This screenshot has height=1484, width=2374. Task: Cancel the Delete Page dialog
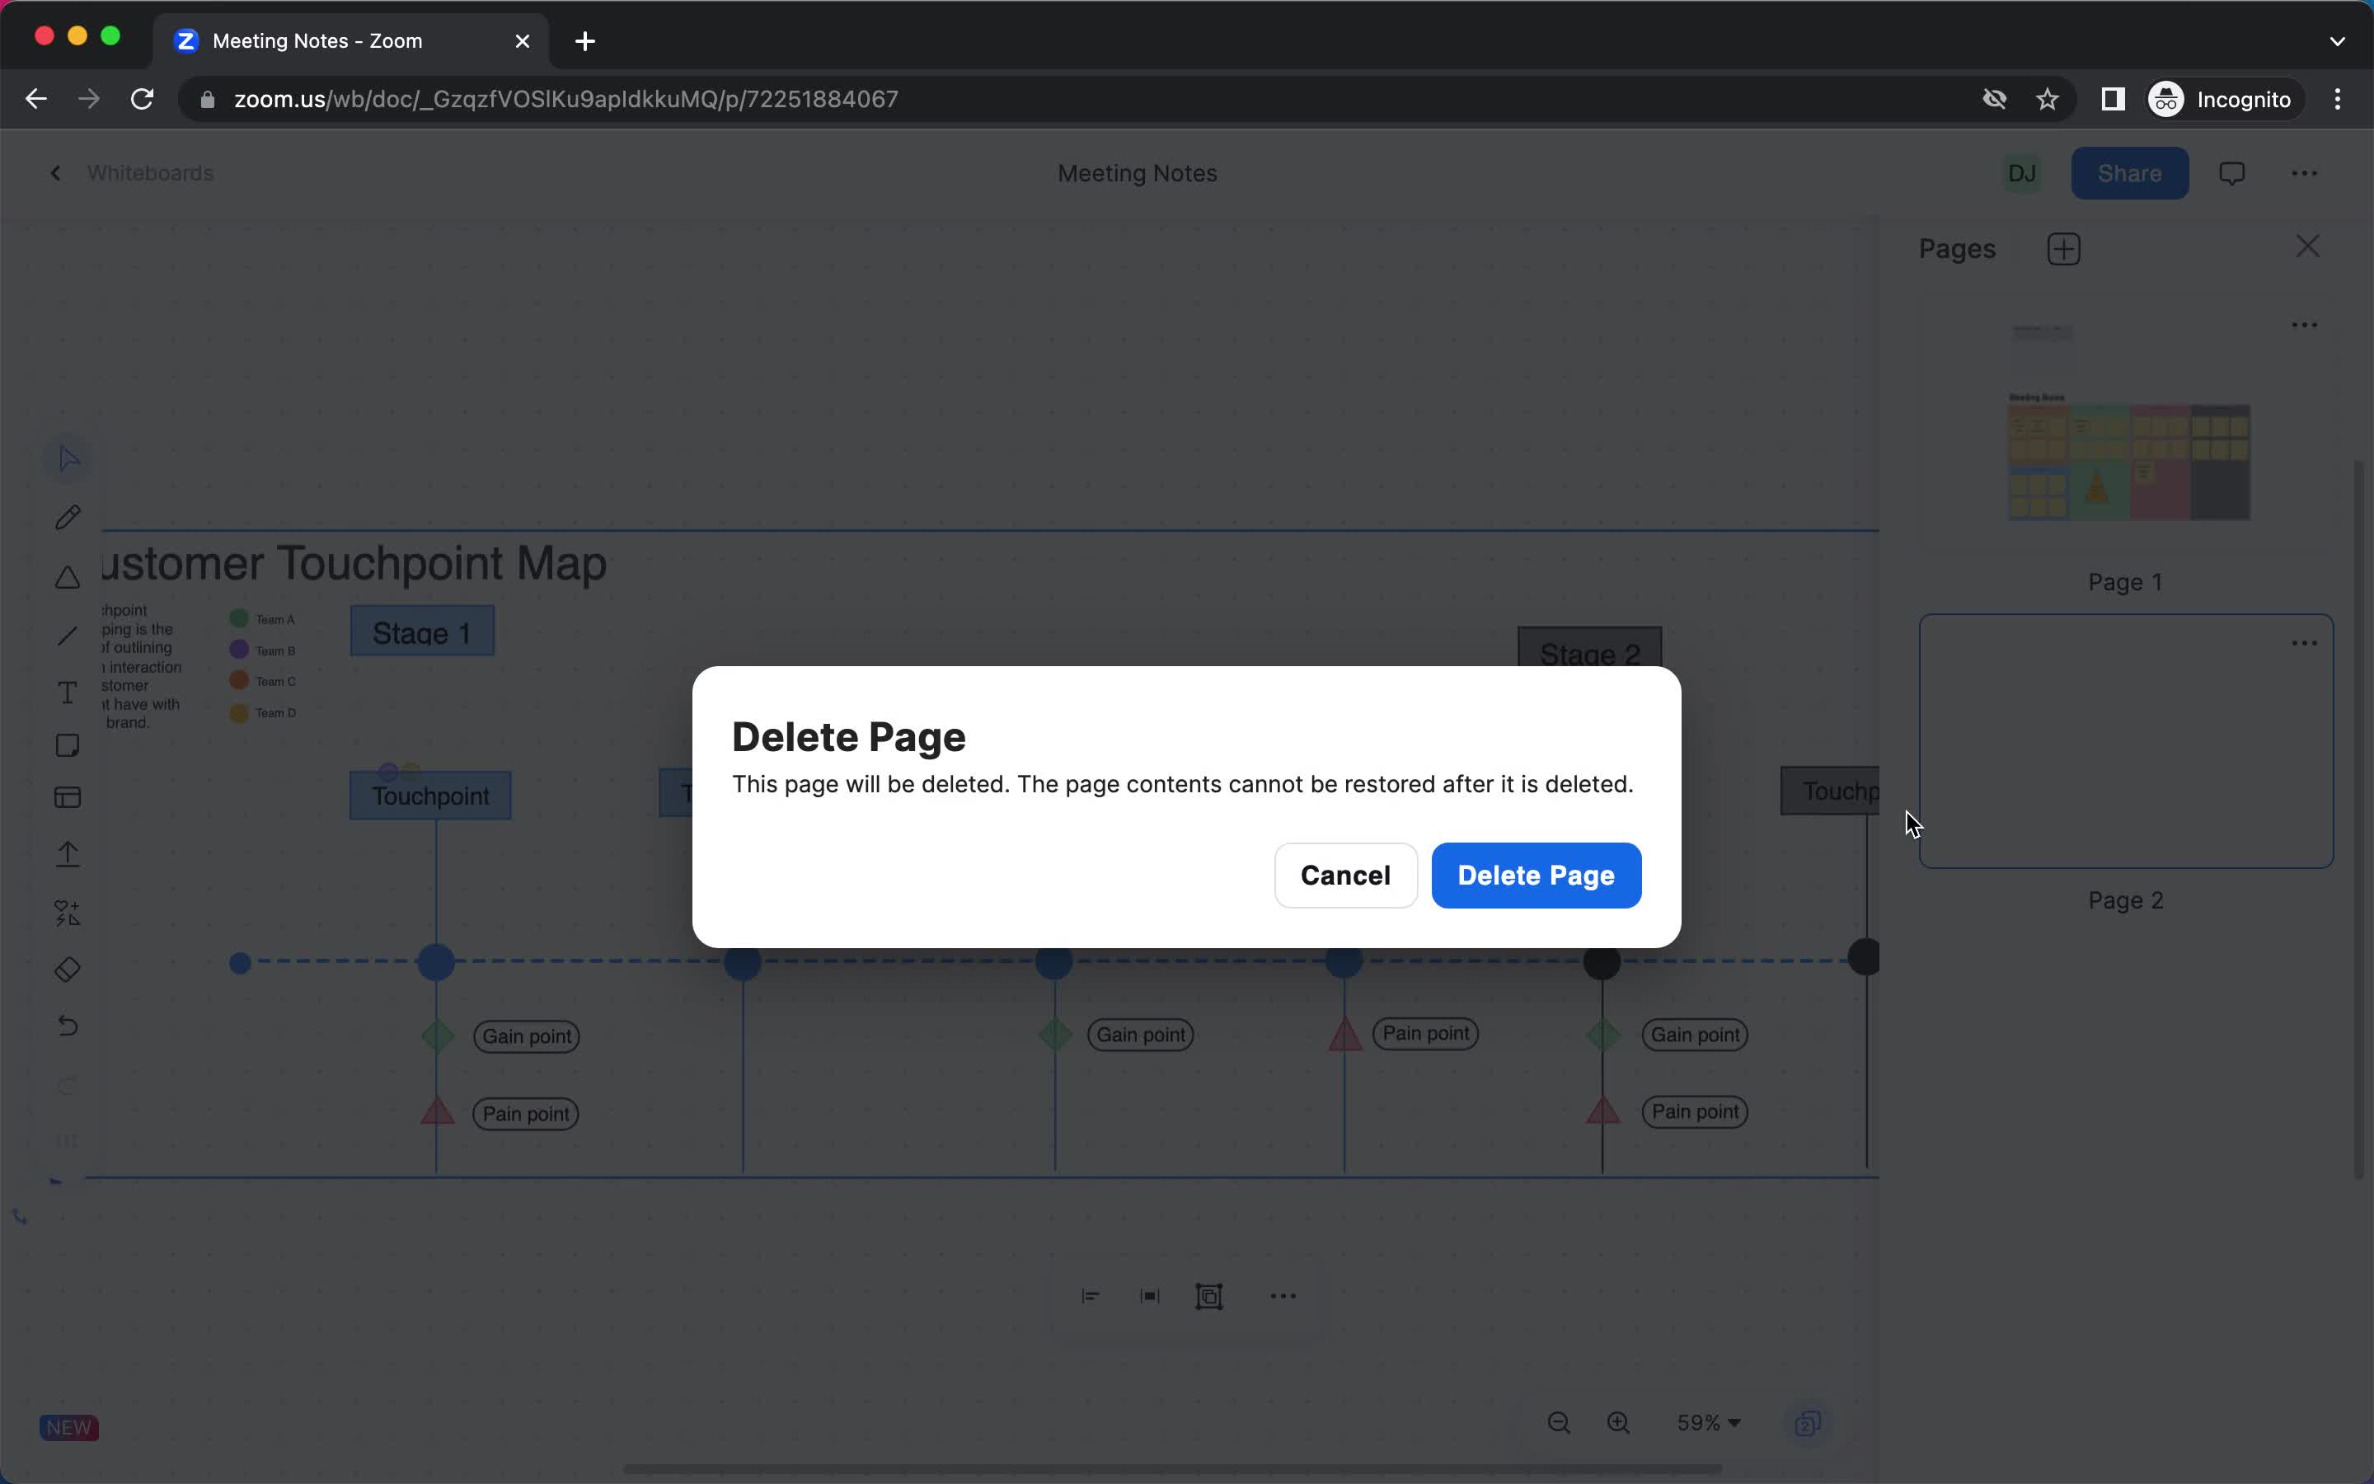pos(1345,875)
